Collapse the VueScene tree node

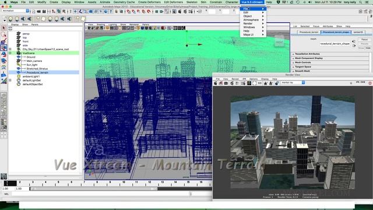10,53
